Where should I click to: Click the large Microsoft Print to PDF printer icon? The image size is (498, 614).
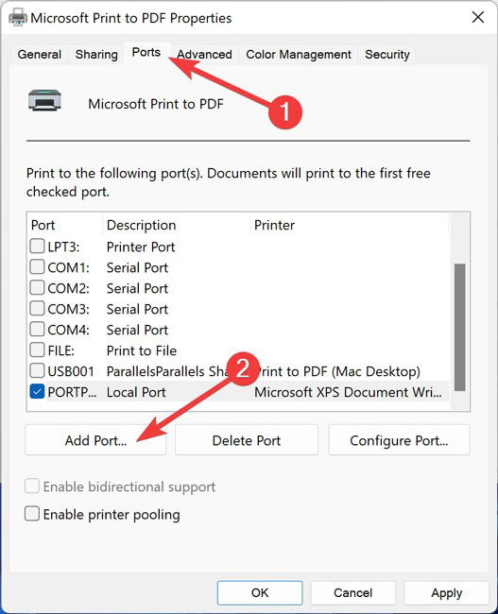point(44,100)
